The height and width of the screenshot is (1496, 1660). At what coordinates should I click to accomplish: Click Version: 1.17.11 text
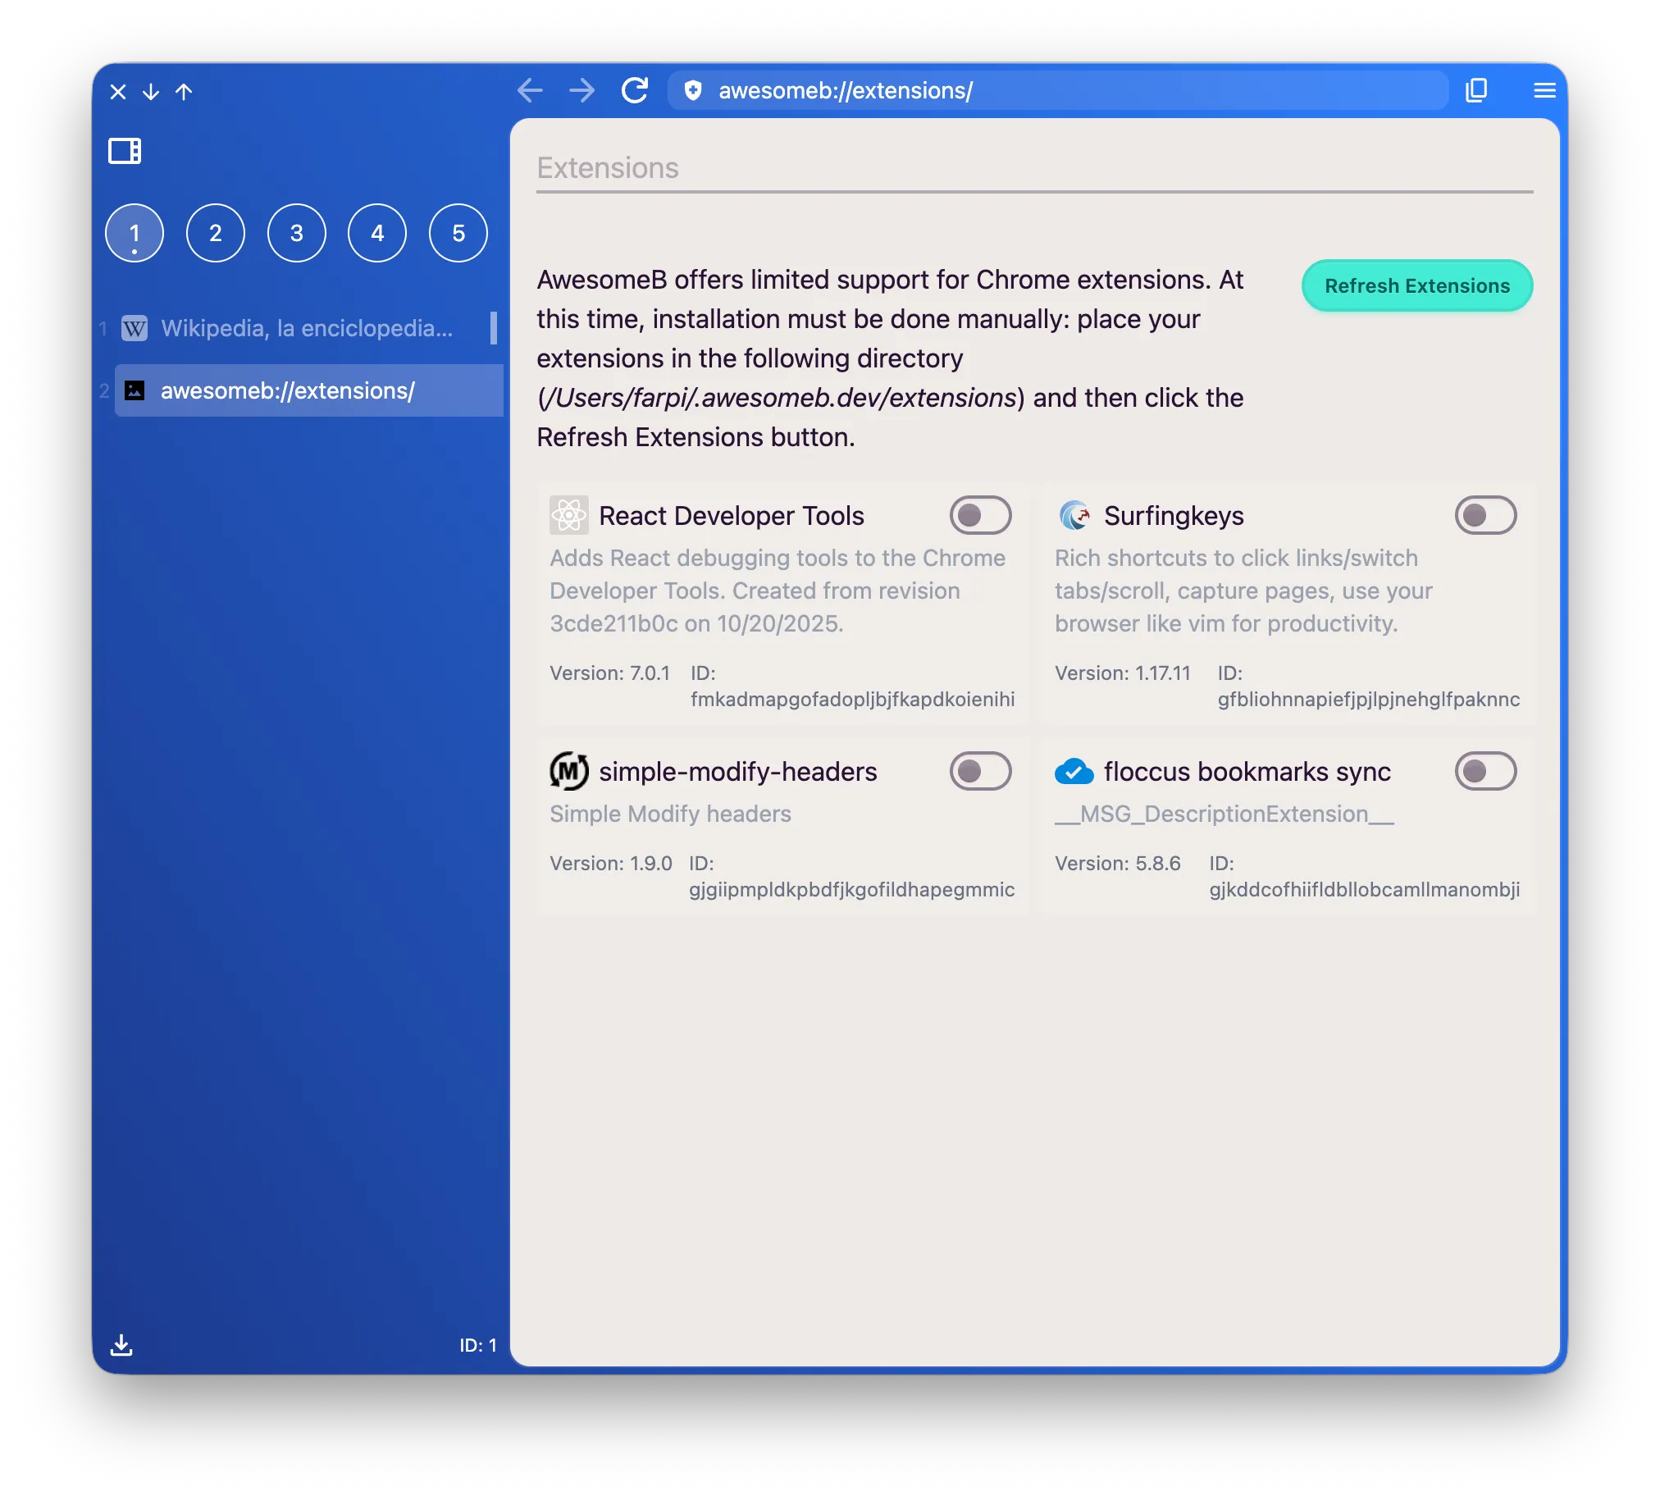coord(1123,673)
